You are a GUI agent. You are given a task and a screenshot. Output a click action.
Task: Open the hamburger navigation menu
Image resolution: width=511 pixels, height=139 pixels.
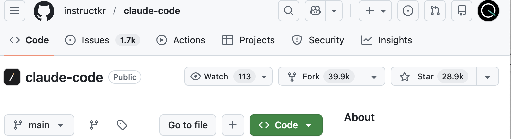[15, 11]
